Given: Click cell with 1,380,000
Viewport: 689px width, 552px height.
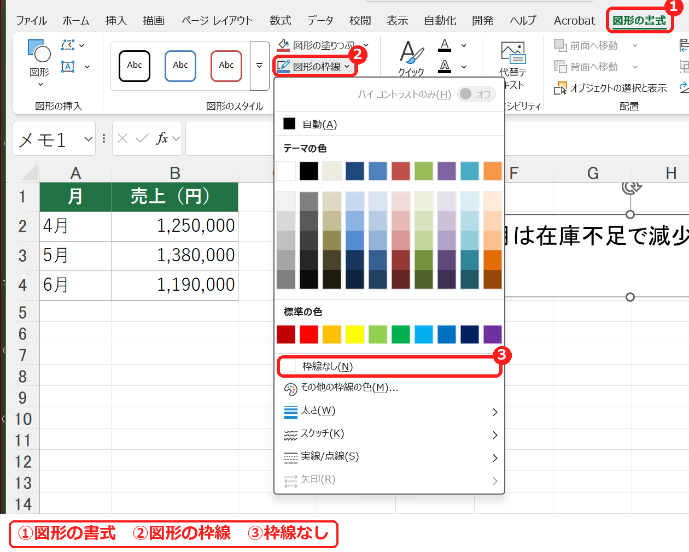Looking at the screenshot, I should 175,255.
